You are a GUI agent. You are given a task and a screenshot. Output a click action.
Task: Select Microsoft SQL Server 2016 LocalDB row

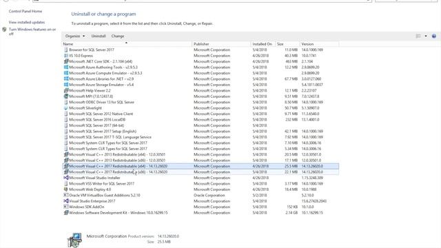pos(201,119)
